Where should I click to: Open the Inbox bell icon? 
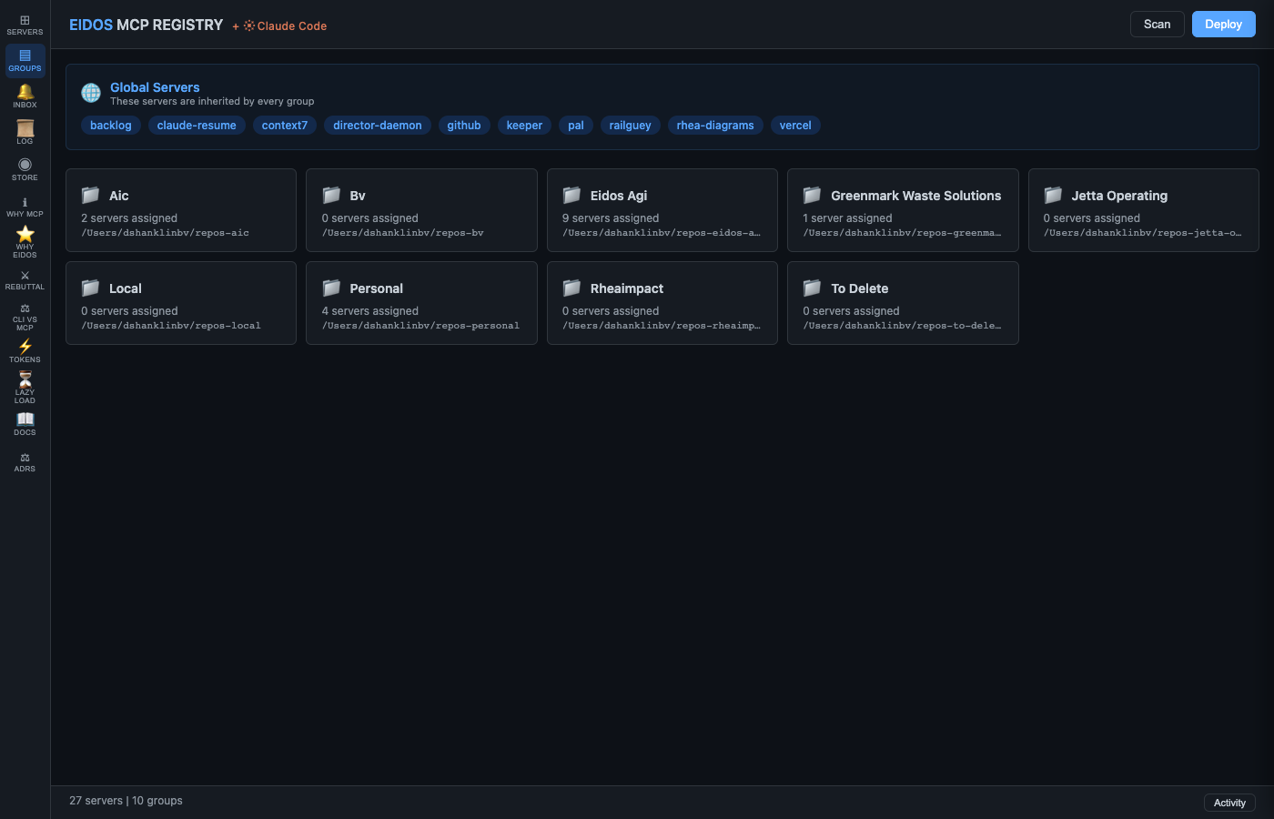coord(25,92)
